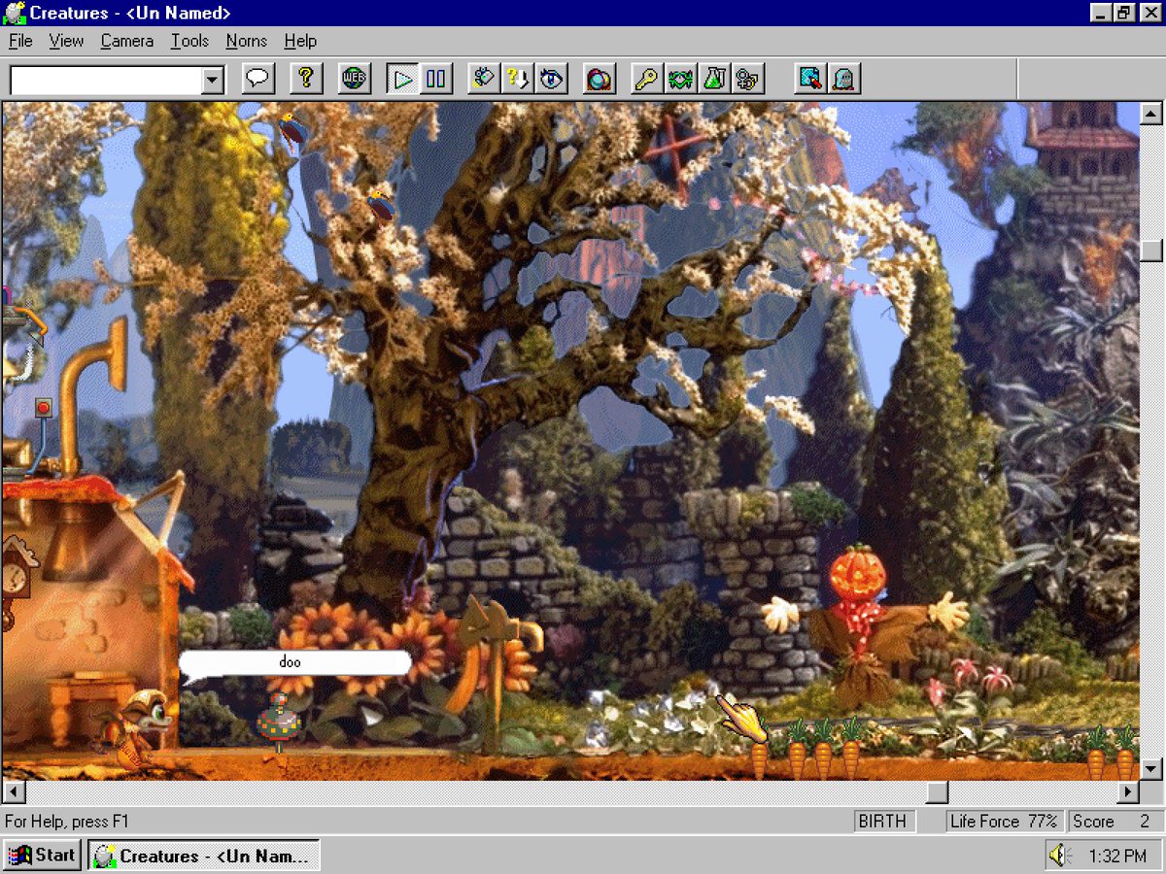The height and width of the screenshot is (874, 1166).
Task: Click the BIRTH status bar panel
Action: coord(882,822)
